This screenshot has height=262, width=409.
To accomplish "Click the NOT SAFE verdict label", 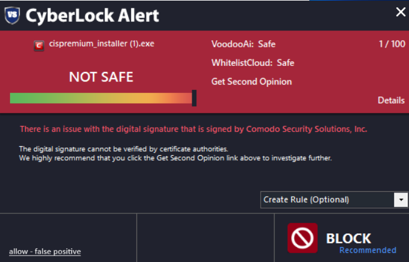I will click(101, 77).
